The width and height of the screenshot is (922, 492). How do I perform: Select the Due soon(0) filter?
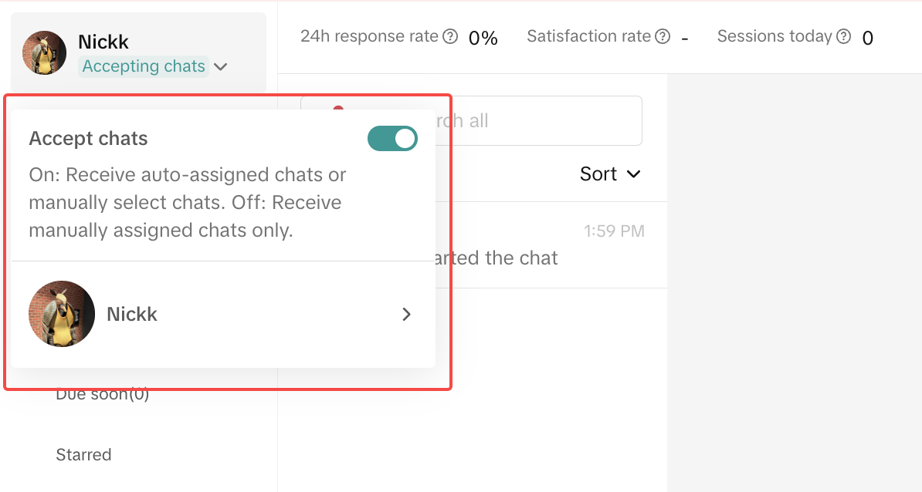102,395
